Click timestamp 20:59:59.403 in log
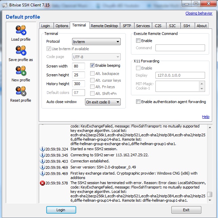Viewport: 218px width, 218px height. pos(57,161)
